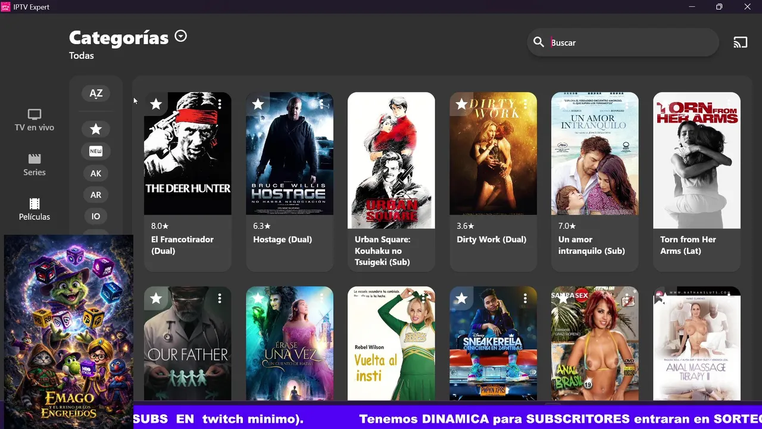Open the Series section
762x429 pixels.
coord(35,164)
